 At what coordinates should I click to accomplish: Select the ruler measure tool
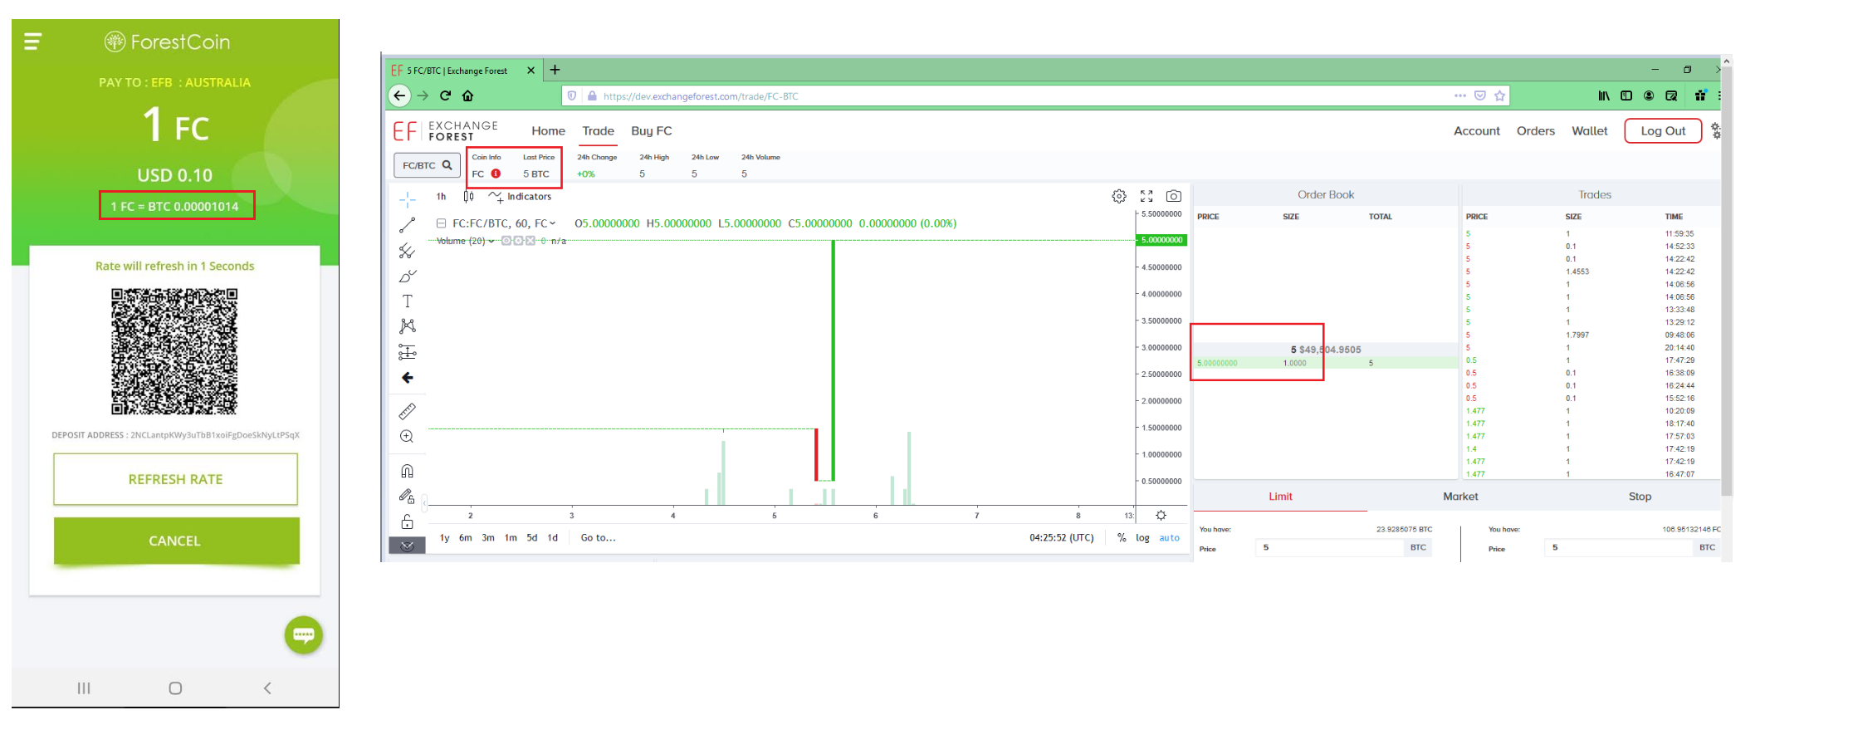[x=407, y=411]
